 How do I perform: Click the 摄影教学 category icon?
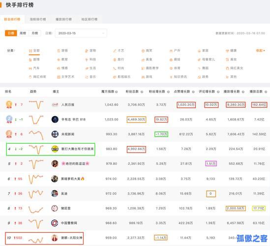click(143, 68)
